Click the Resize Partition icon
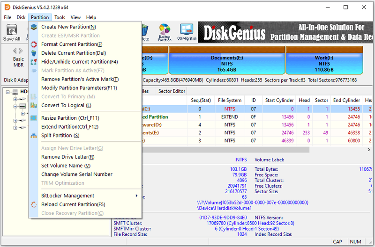 click(34, 118)
